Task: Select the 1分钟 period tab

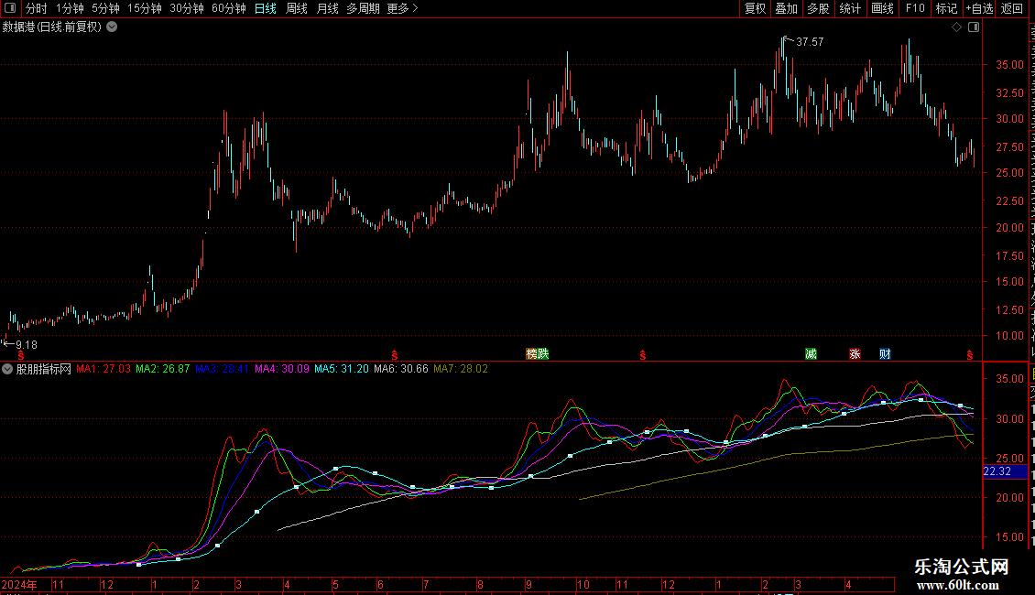Action: tap(70, 8)
